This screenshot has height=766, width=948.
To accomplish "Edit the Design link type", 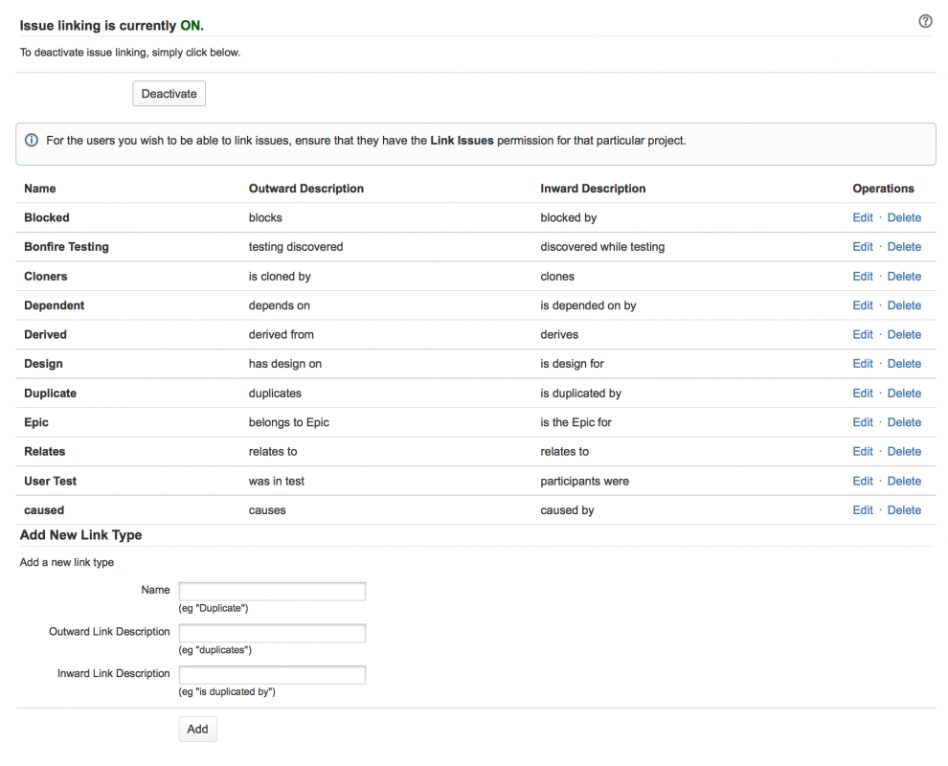I will [863, 364].
